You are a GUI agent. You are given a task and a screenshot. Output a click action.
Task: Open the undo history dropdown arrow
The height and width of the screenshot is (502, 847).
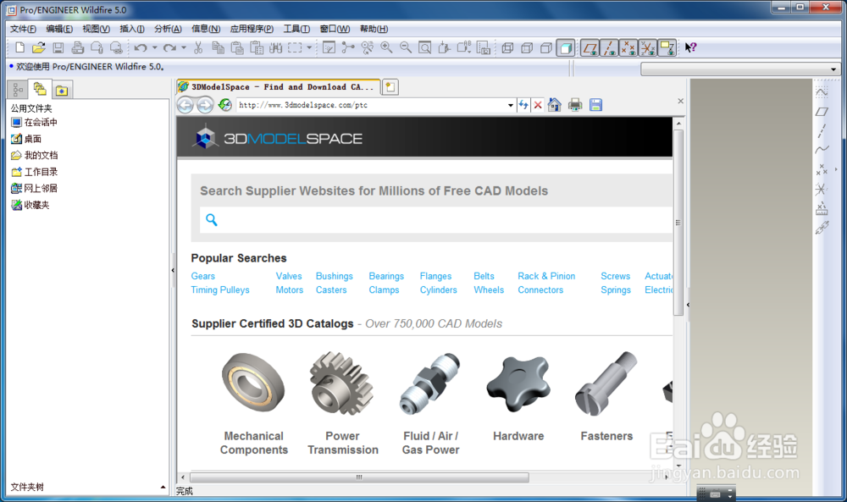pyautogui.click(x=154, y=48)
